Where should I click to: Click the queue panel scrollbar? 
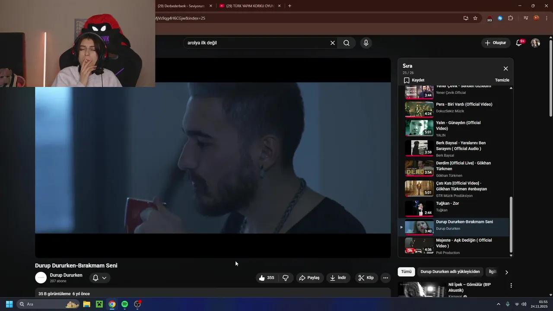tap(511, 225)
